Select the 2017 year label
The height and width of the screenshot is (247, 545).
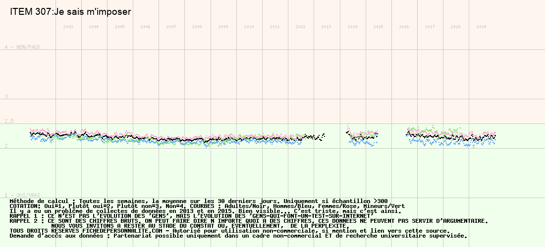point(430,27)
